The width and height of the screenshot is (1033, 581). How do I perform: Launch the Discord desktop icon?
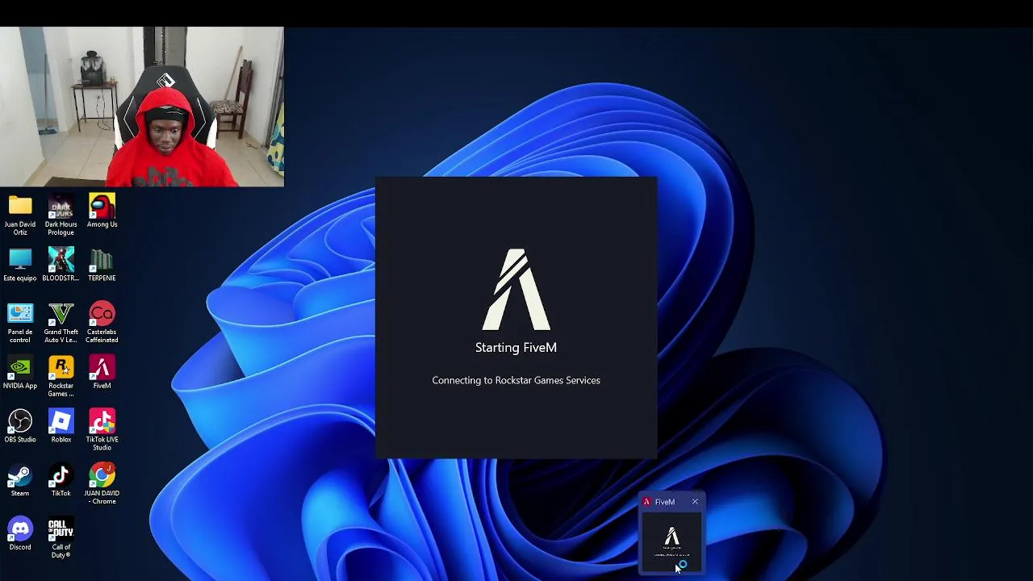pos(20,534)
